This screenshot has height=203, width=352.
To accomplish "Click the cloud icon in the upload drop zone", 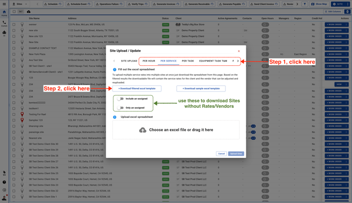I will point(142,130).
